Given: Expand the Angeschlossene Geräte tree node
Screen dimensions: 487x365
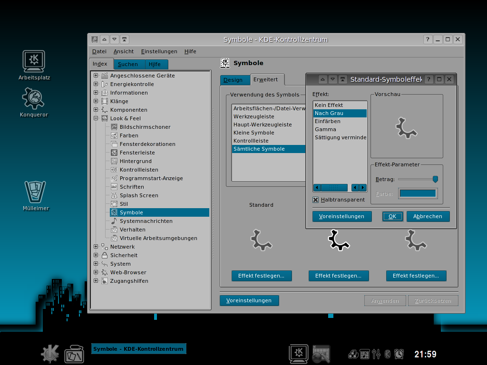Looking at the screenshot, I should (x=96, y=76).
